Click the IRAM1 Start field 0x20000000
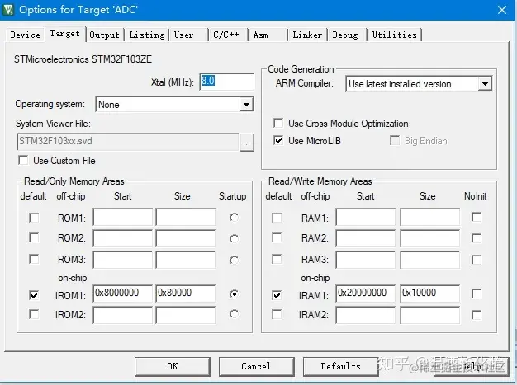The height and width of the screenshot is (385, 517). [365, 293]
